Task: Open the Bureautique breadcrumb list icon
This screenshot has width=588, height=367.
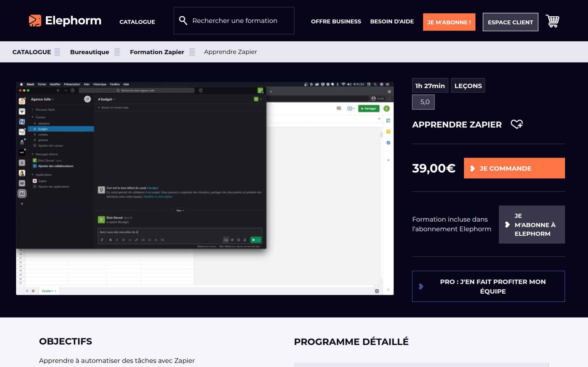Action: coord(117,52)
